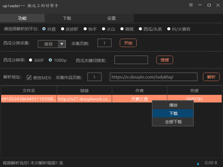Select the 抖音 platform

pyautogui.click(x=44, y=29)
